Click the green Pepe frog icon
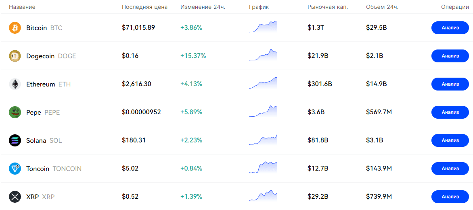 (15, 112)
